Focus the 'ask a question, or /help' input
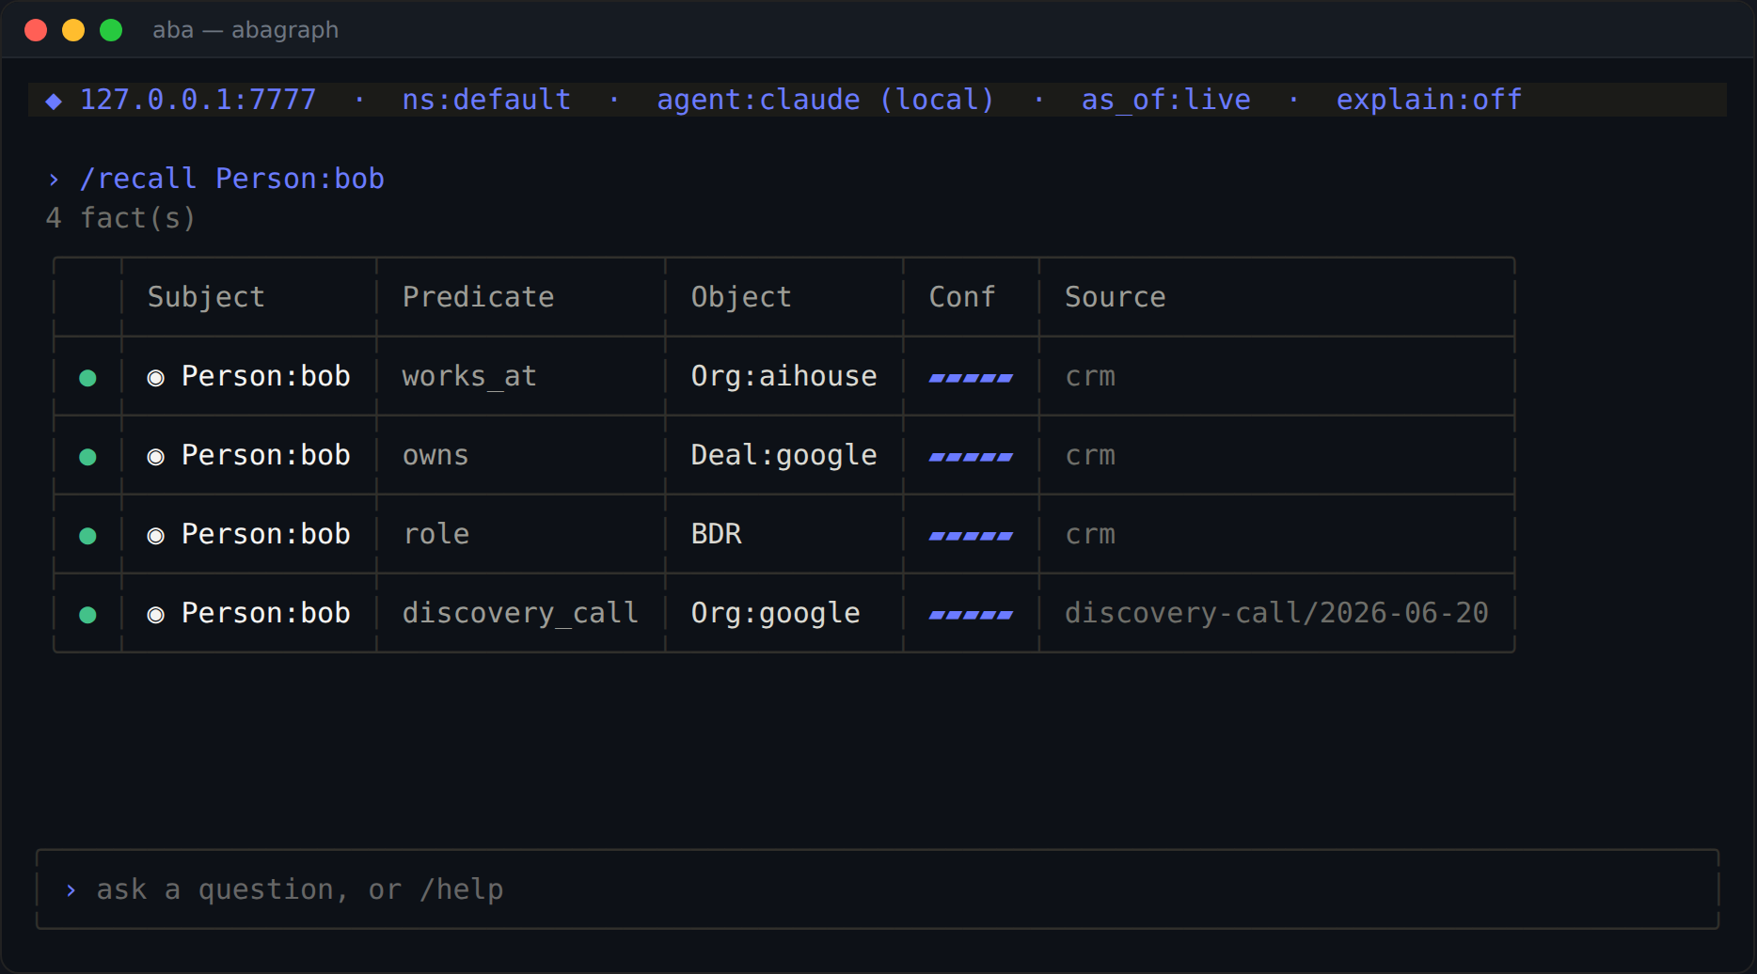Screen dimensions: 1757x974 point(877,889)
